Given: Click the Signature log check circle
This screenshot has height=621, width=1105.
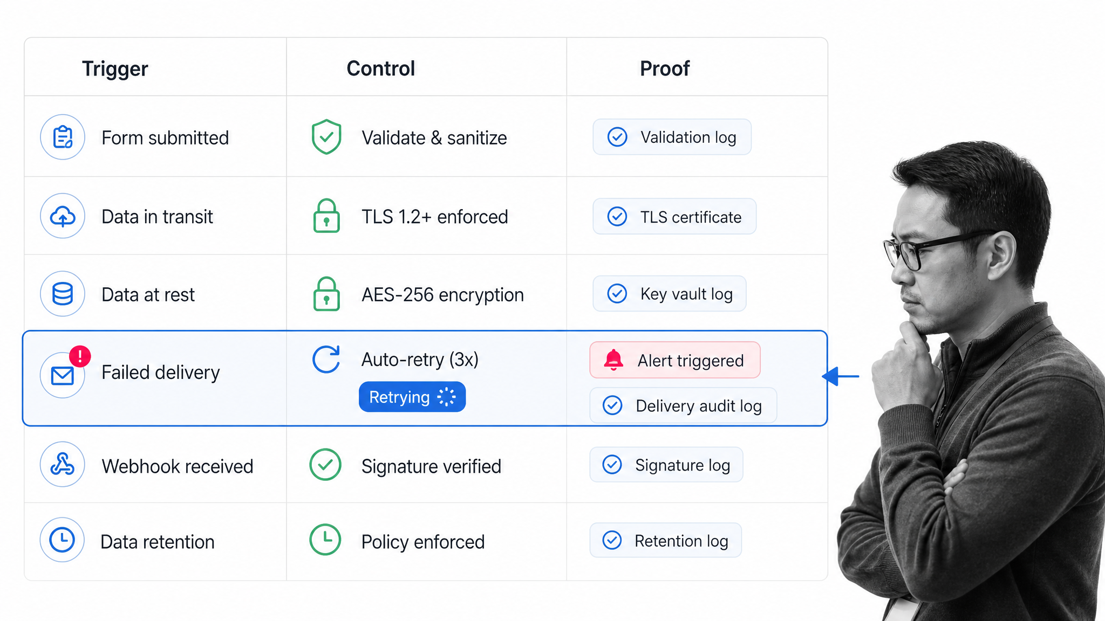Looking at the screenshot, I should (612, 465).
